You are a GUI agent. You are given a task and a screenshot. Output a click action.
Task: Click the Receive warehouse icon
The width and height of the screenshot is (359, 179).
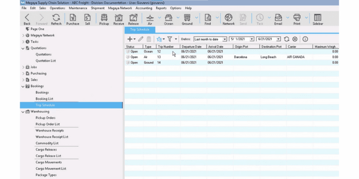tap(119, 19)
